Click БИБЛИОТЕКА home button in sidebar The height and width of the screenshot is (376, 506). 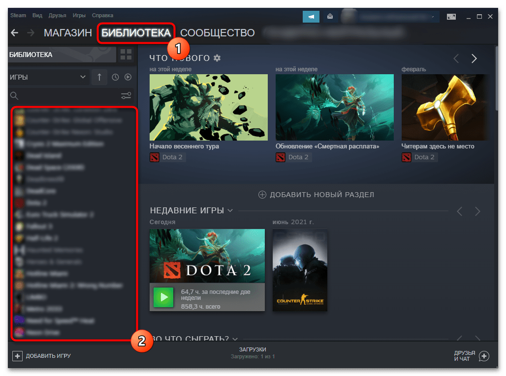coord(62,55)
